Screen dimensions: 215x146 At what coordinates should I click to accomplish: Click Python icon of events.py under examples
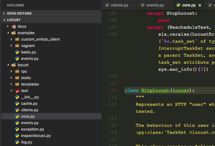tap(17, 58)
